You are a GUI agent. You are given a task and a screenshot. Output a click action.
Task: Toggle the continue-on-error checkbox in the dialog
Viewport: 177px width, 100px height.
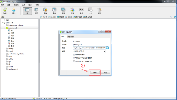pos(74,54)
